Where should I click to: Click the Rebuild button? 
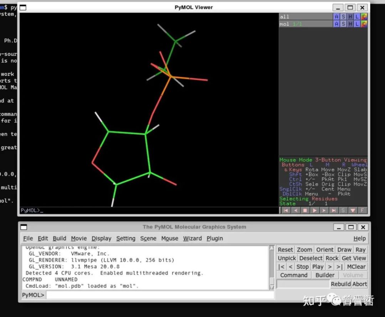[x=341, y=284]
